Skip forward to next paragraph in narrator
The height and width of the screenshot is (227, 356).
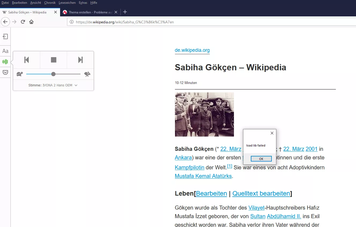(80, 60)
